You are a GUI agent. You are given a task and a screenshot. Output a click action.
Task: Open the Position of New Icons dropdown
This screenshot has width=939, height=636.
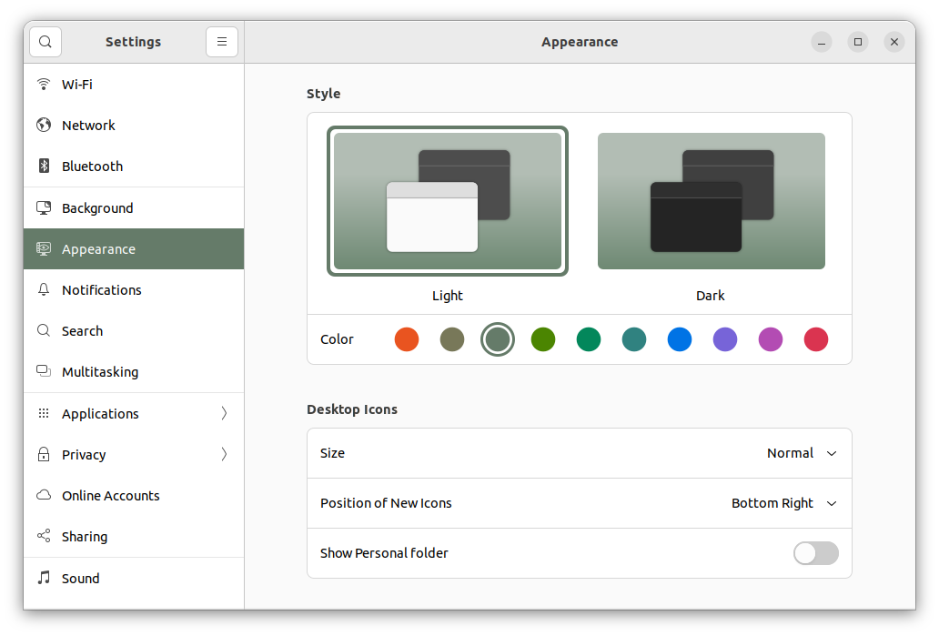coord(783,503)
